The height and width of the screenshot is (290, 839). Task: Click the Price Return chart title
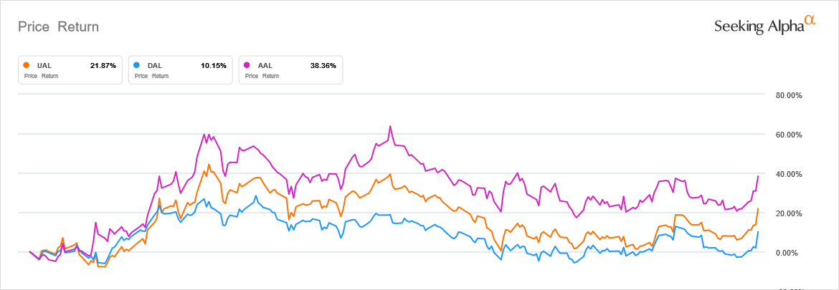pyautogui.click(x=58, y=26)
